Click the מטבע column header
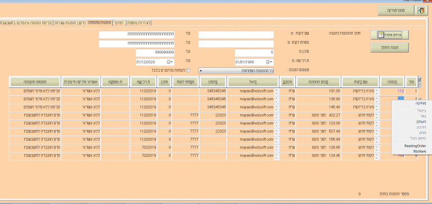The height and width of the screenshot is (204, 432). point(288,82)
